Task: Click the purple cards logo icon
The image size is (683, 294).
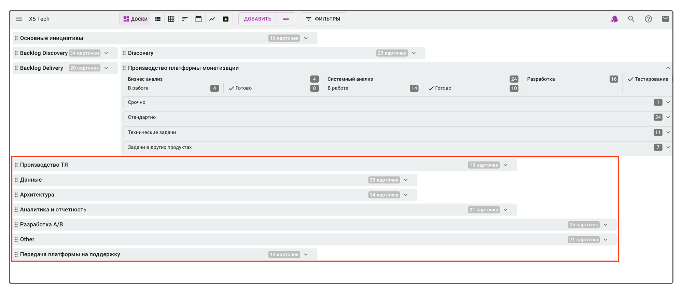Action: tap(614, 19)
